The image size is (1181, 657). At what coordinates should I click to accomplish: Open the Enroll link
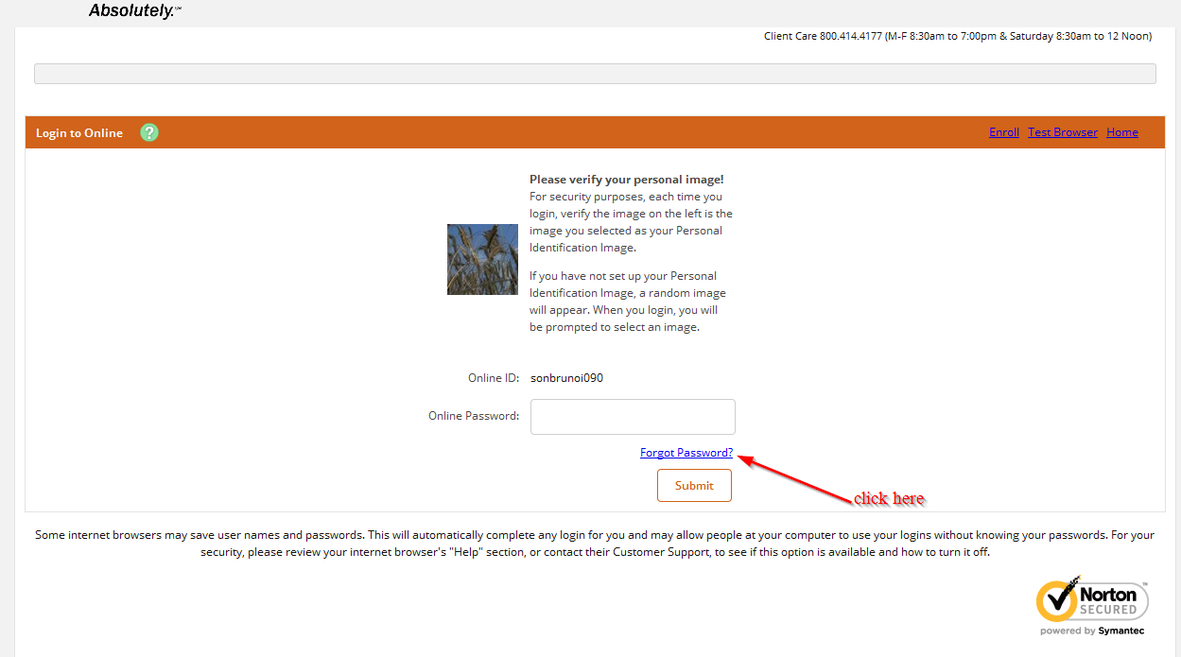[x=1004, y=132]
